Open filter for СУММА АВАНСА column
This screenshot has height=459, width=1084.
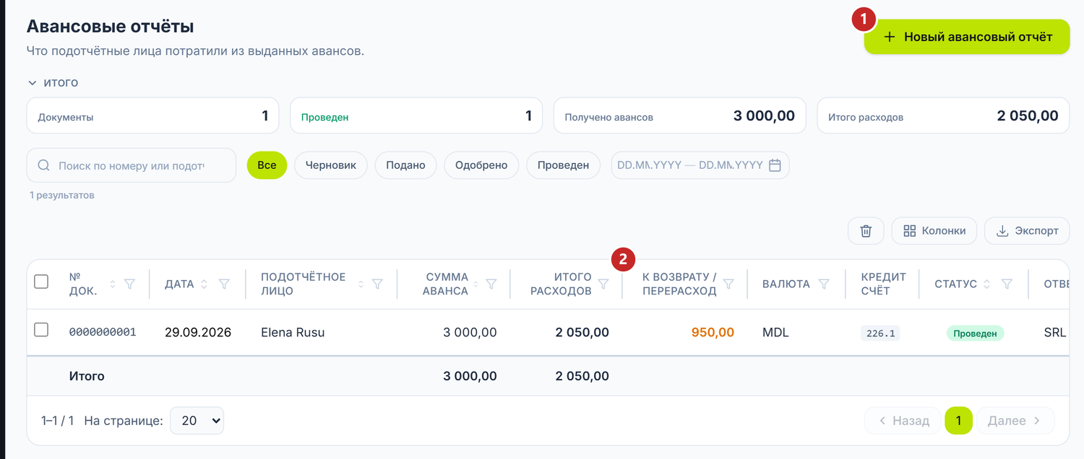[x=491, y=284]
